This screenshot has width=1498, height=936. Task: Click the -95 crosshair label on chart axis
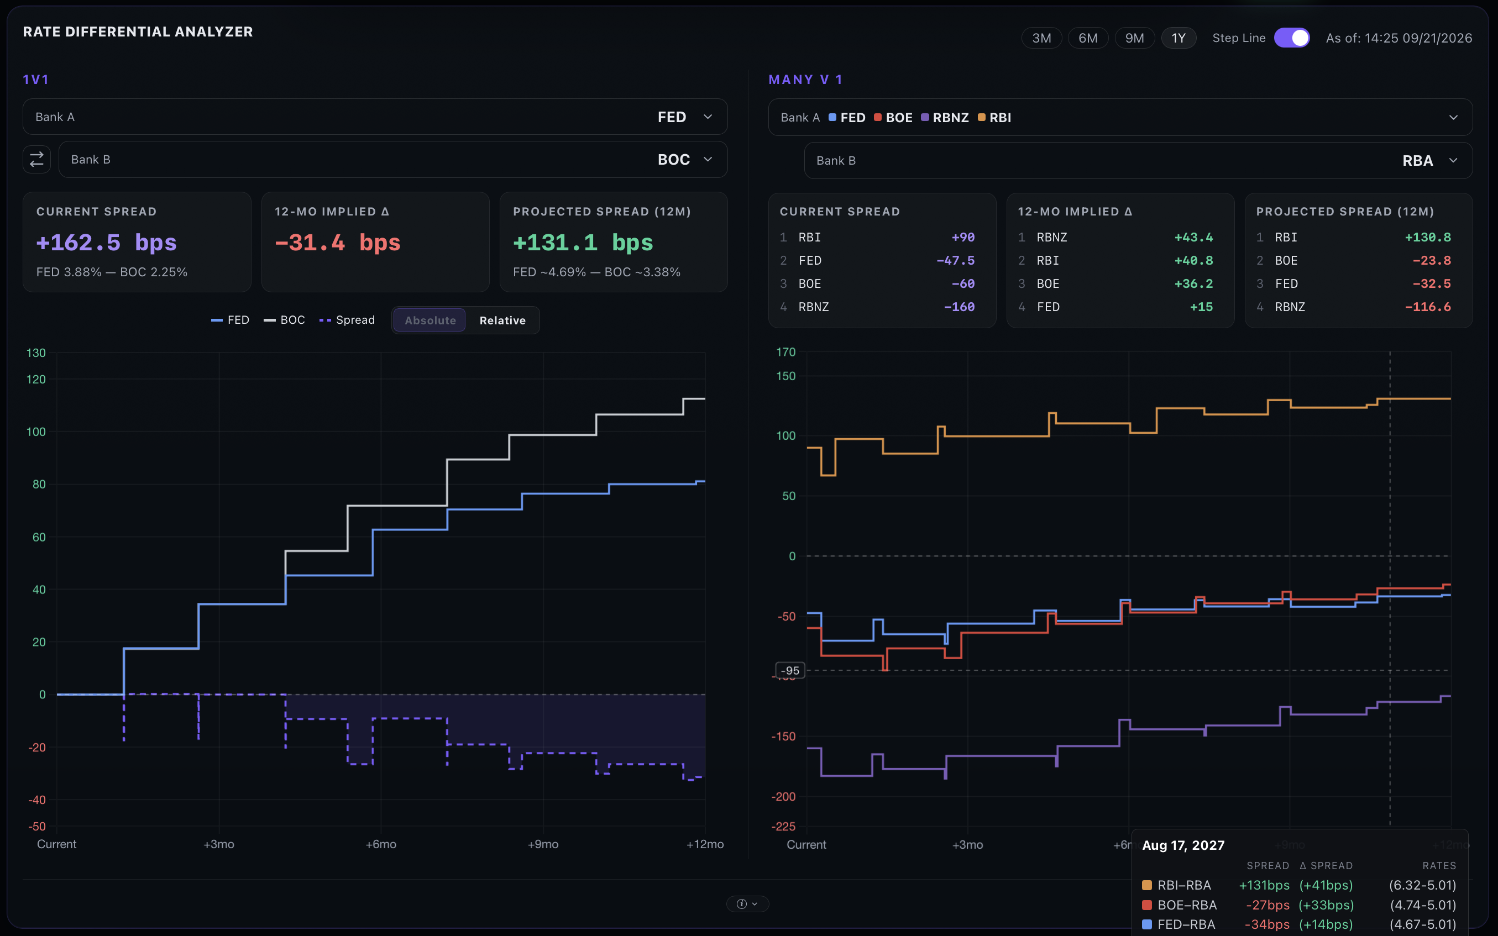click(790, 670)
